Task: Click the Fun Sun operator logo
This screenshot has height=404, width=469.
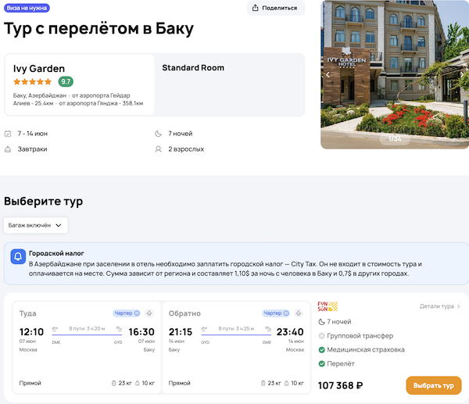Action: click(328, 306)
